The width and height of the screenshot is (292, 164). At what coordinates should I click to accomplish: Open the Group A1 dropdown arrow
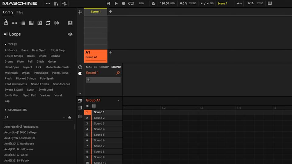point(119,100)
